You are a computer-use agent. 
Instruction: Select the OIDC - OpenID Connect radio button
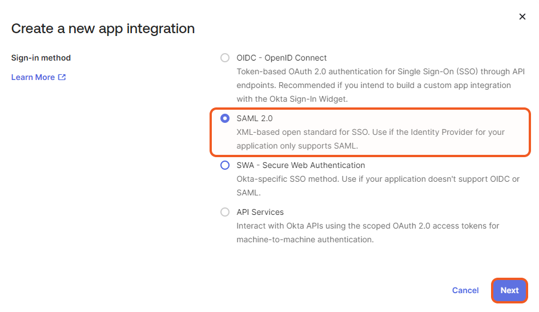click(225, 58)
